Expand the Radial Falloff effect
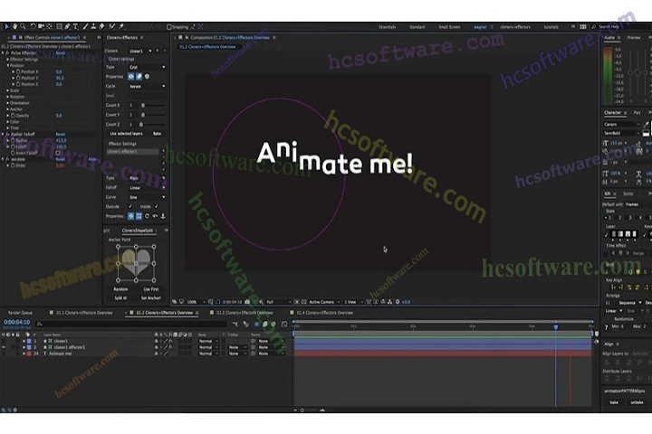Image resolution: width=652 pixels, height=434 pixels. (3, 134)
